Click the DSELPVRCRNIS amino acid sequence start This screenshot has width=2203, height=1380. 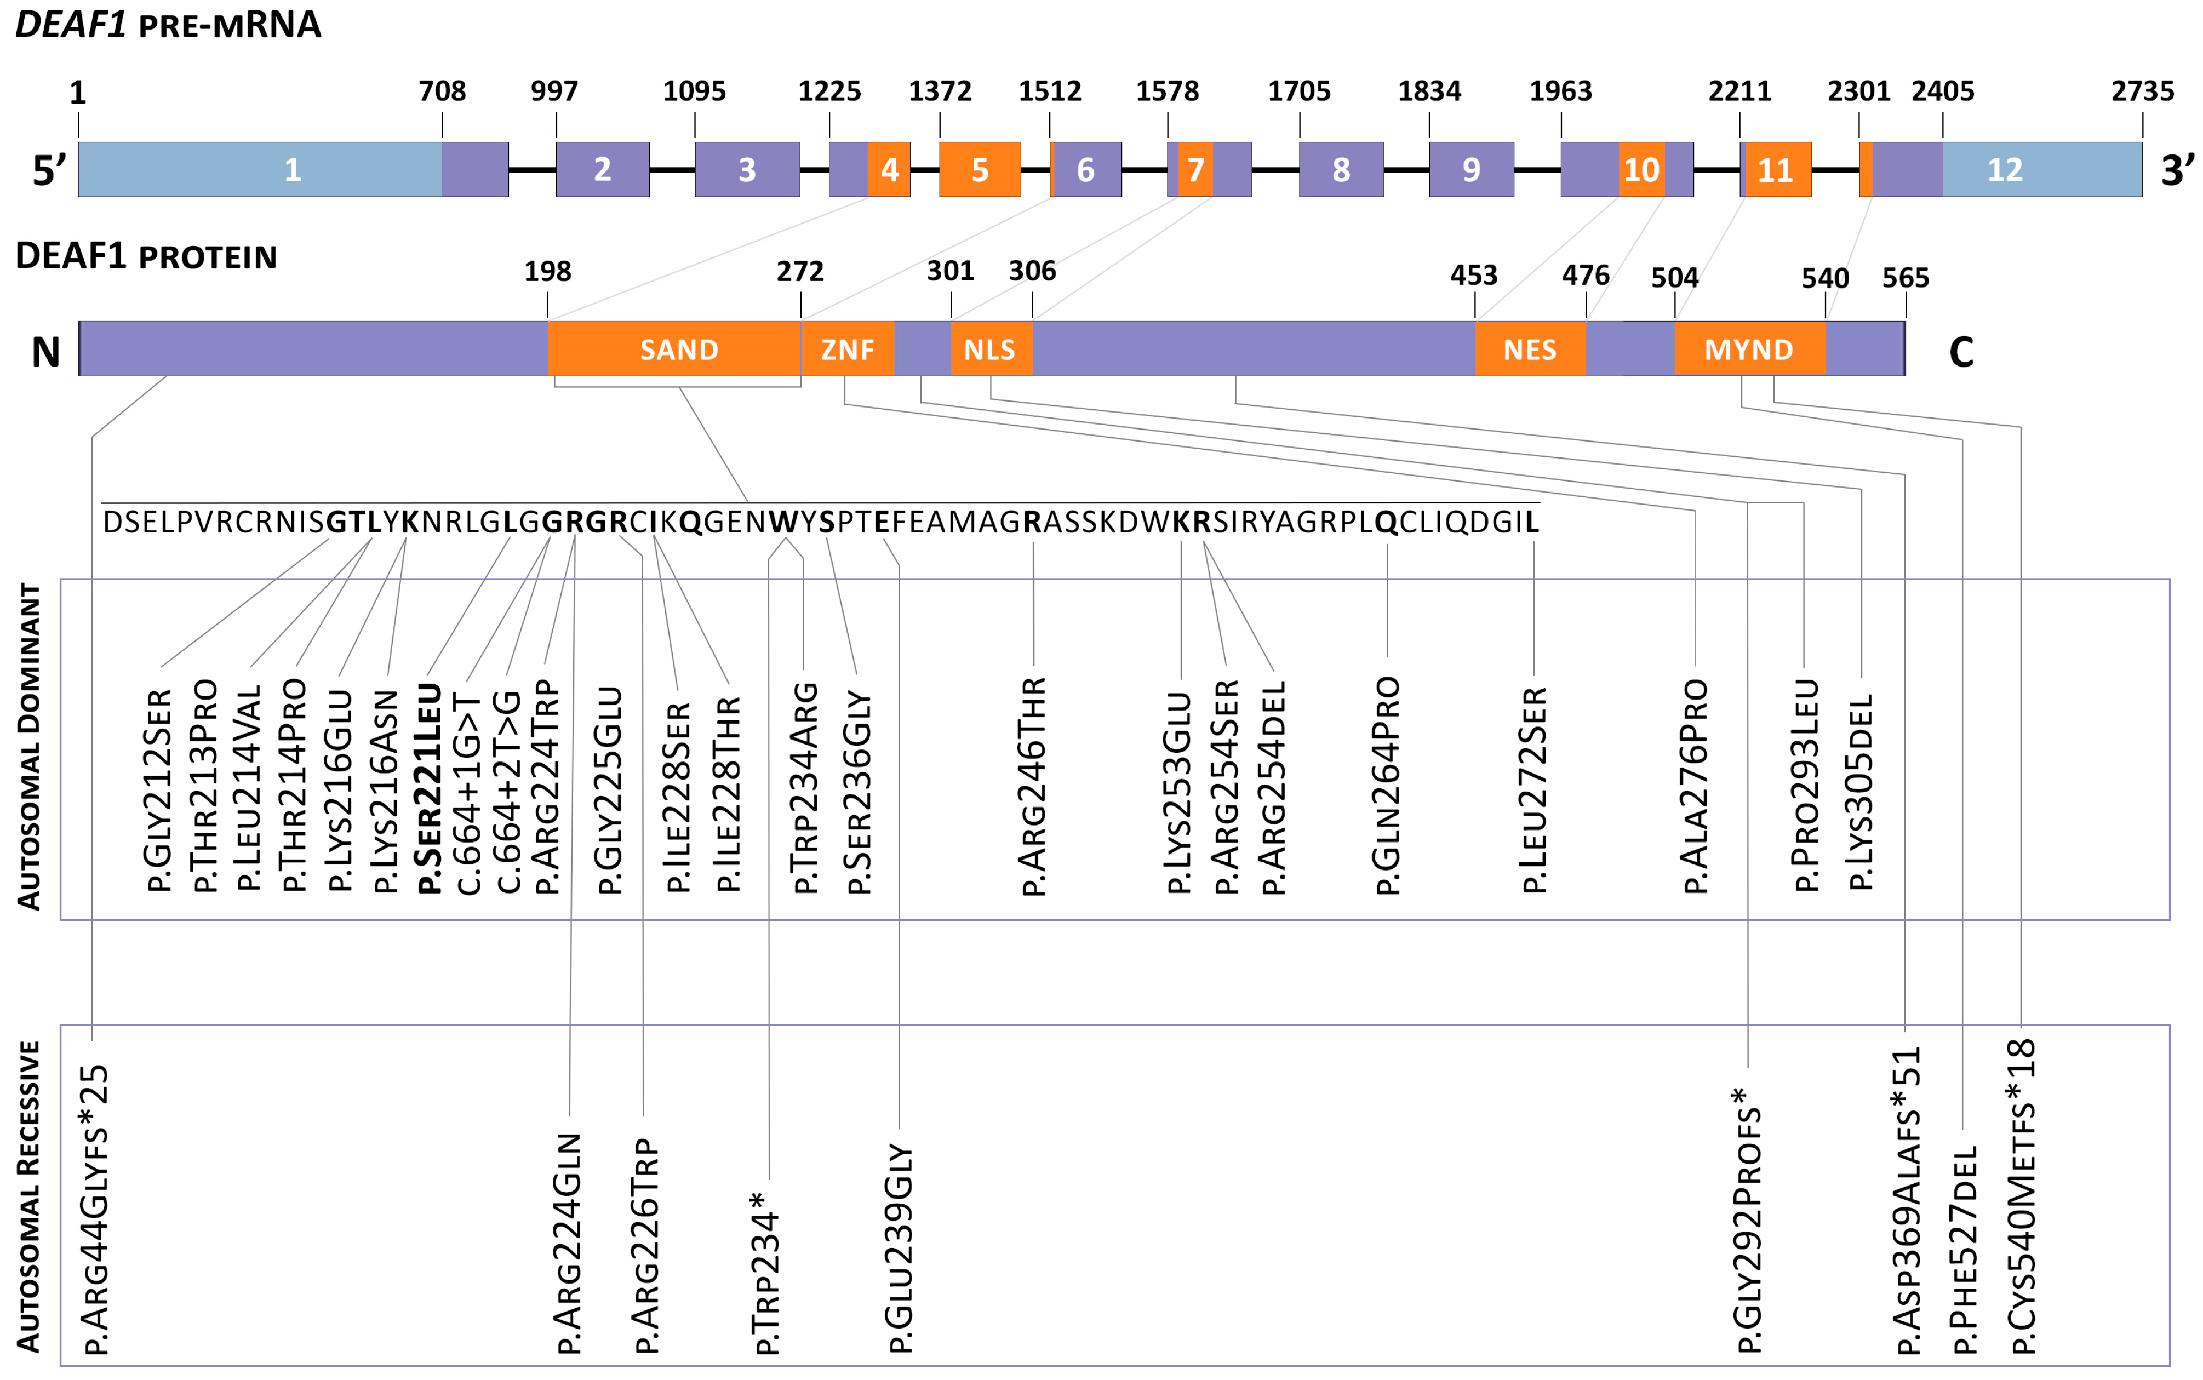pos(211,522)
